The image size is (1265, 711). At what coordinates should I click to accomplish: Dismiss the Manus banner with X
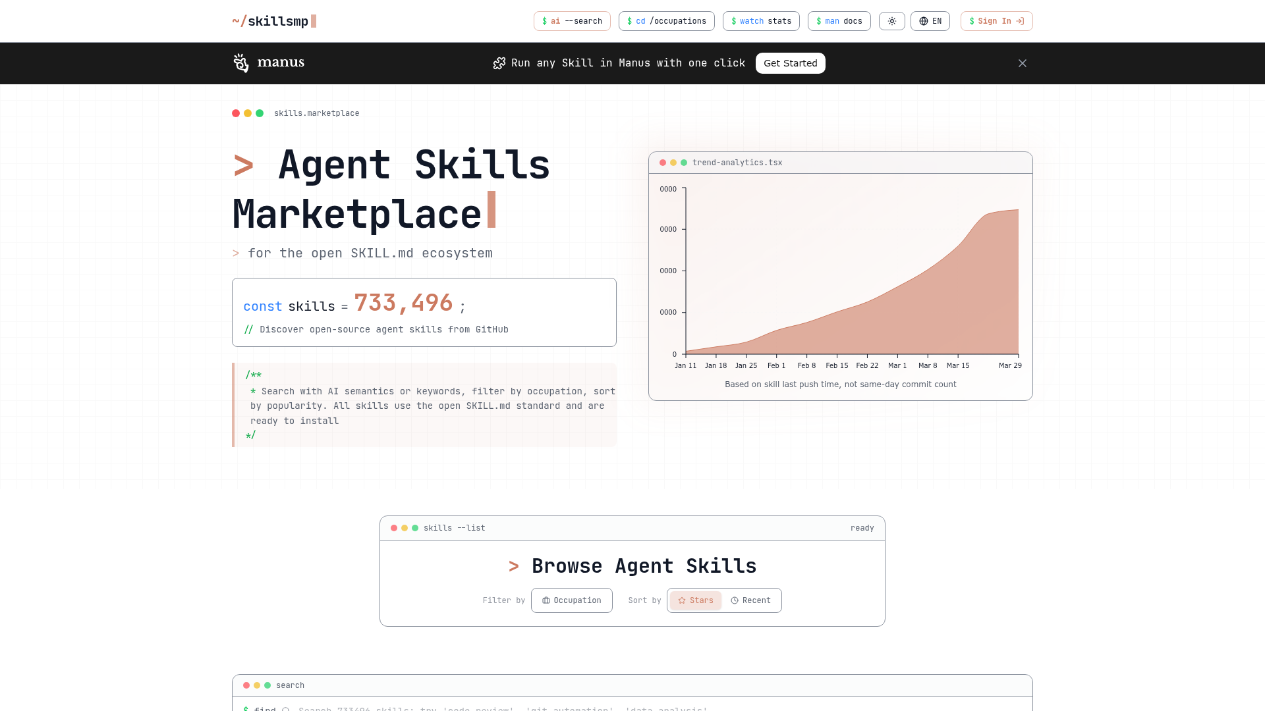pos(1022,63)
